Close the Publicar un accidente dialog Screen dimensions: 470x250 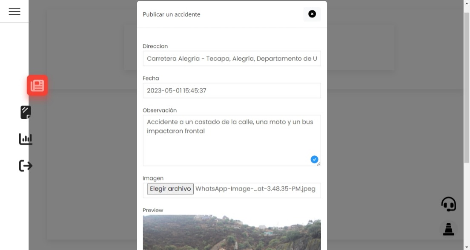[x=312, y=14]
